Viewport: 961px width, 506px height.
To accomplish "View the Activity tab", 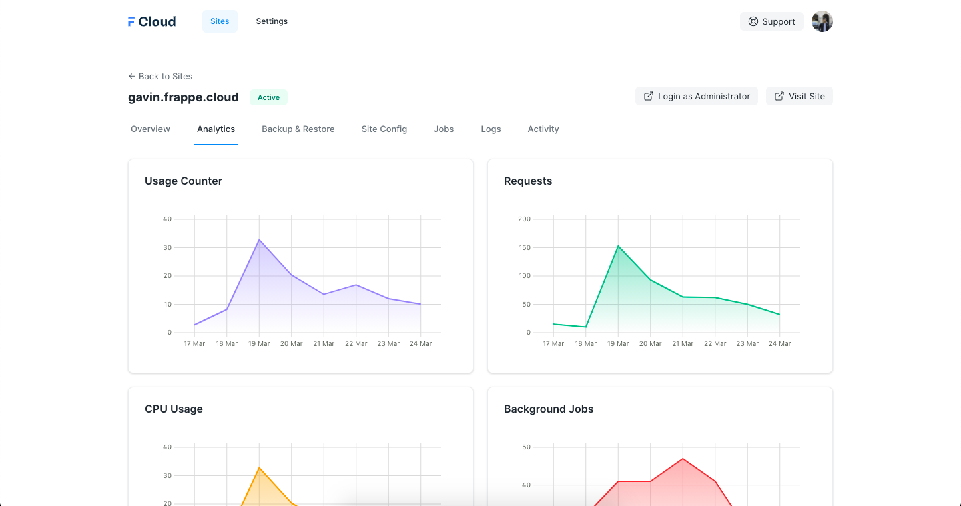I will tap(543, 129).
